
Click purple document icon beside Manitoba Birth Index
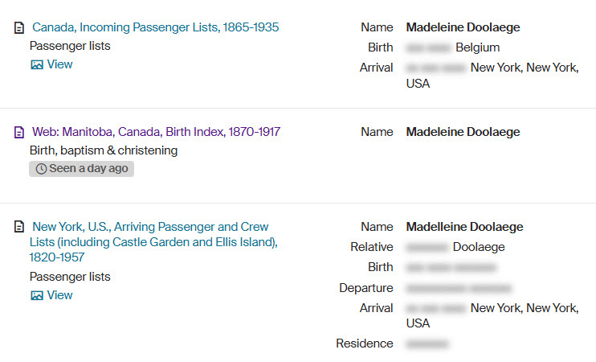point(19,133)
